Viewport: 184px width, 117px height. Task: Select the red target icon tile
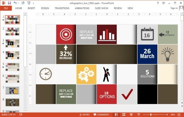(66, 34)
